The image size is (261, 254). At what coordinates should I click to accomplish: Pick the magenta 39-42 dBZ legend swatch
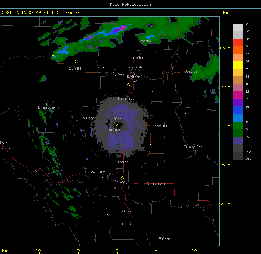pos(238,95)
